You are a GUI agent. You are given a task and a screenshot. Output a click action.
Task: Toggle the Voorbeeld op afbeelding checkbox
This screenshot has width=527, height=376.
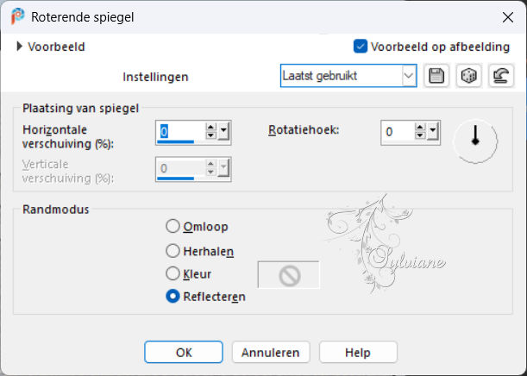[361, 47]
